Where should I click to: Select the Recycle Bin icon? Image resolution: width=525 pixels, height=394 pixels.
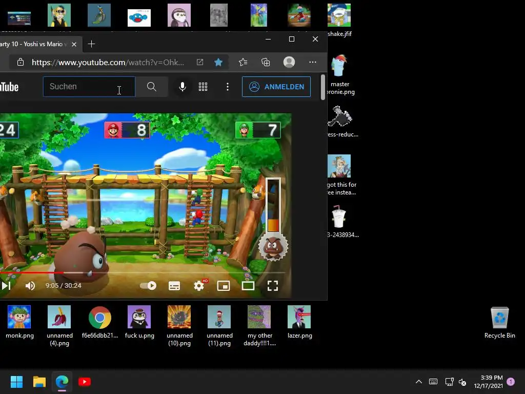pos(499,322)
